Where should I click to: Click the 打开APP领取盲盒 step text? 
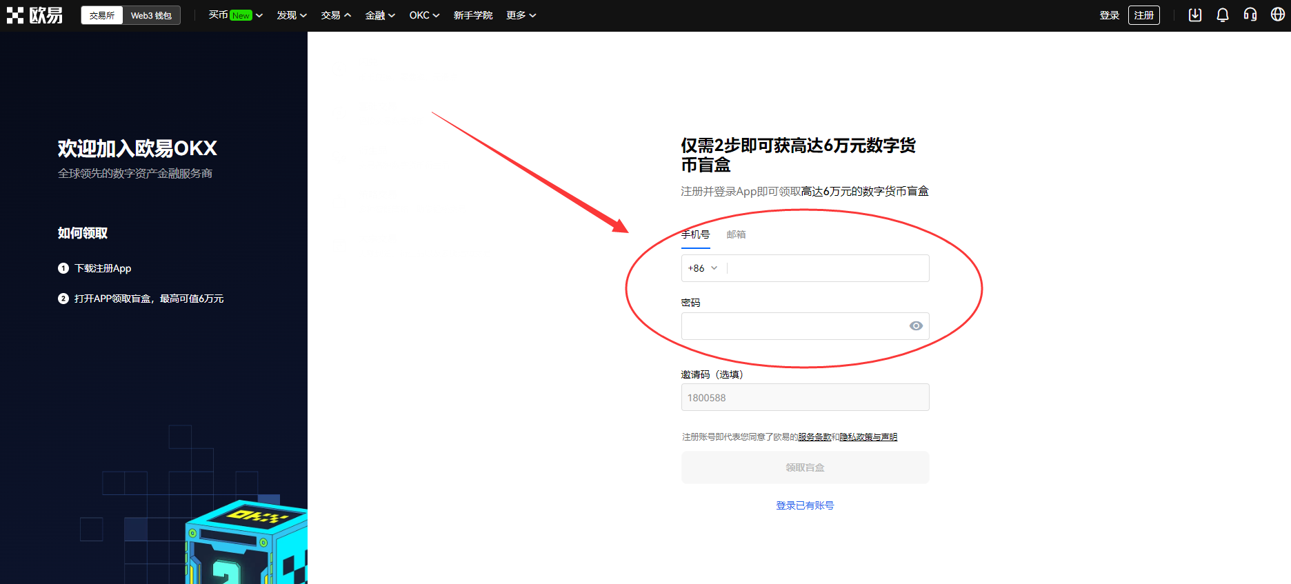149,299
